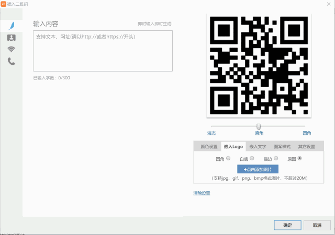Open the 其它设置 tab
This screenshot has width=335, height=235.
coord(306,147)
